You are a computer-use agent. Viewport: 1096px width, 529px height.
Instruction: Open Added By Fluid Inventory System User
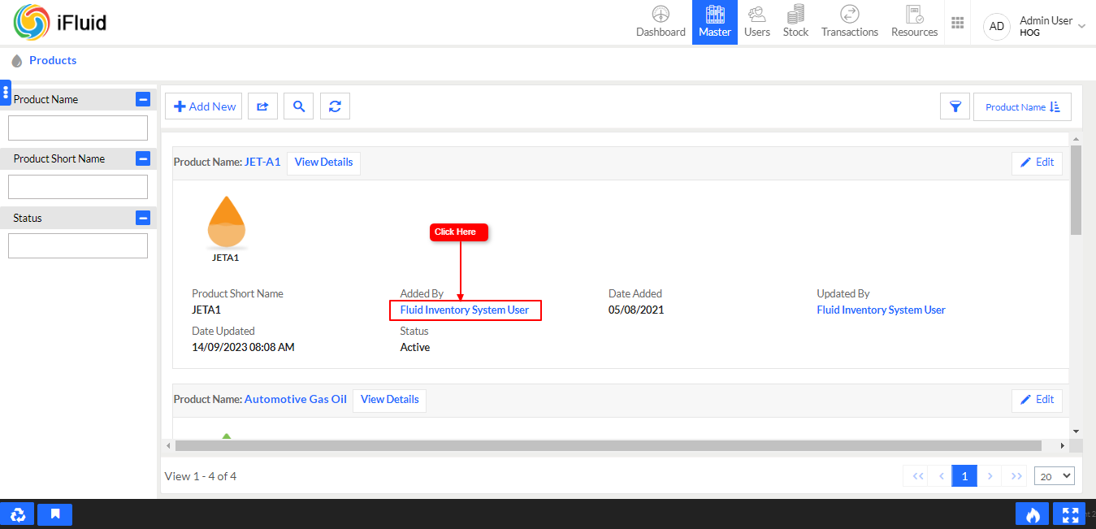(465, 310)
